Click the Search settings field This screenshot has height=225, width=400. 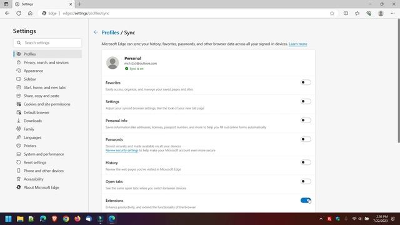point(47,42)
